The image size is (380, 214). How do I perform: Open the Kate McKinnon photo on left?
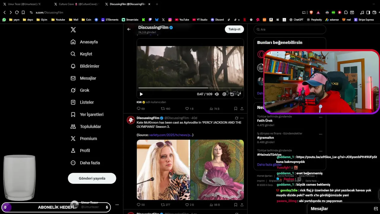[x=163, y=170]
